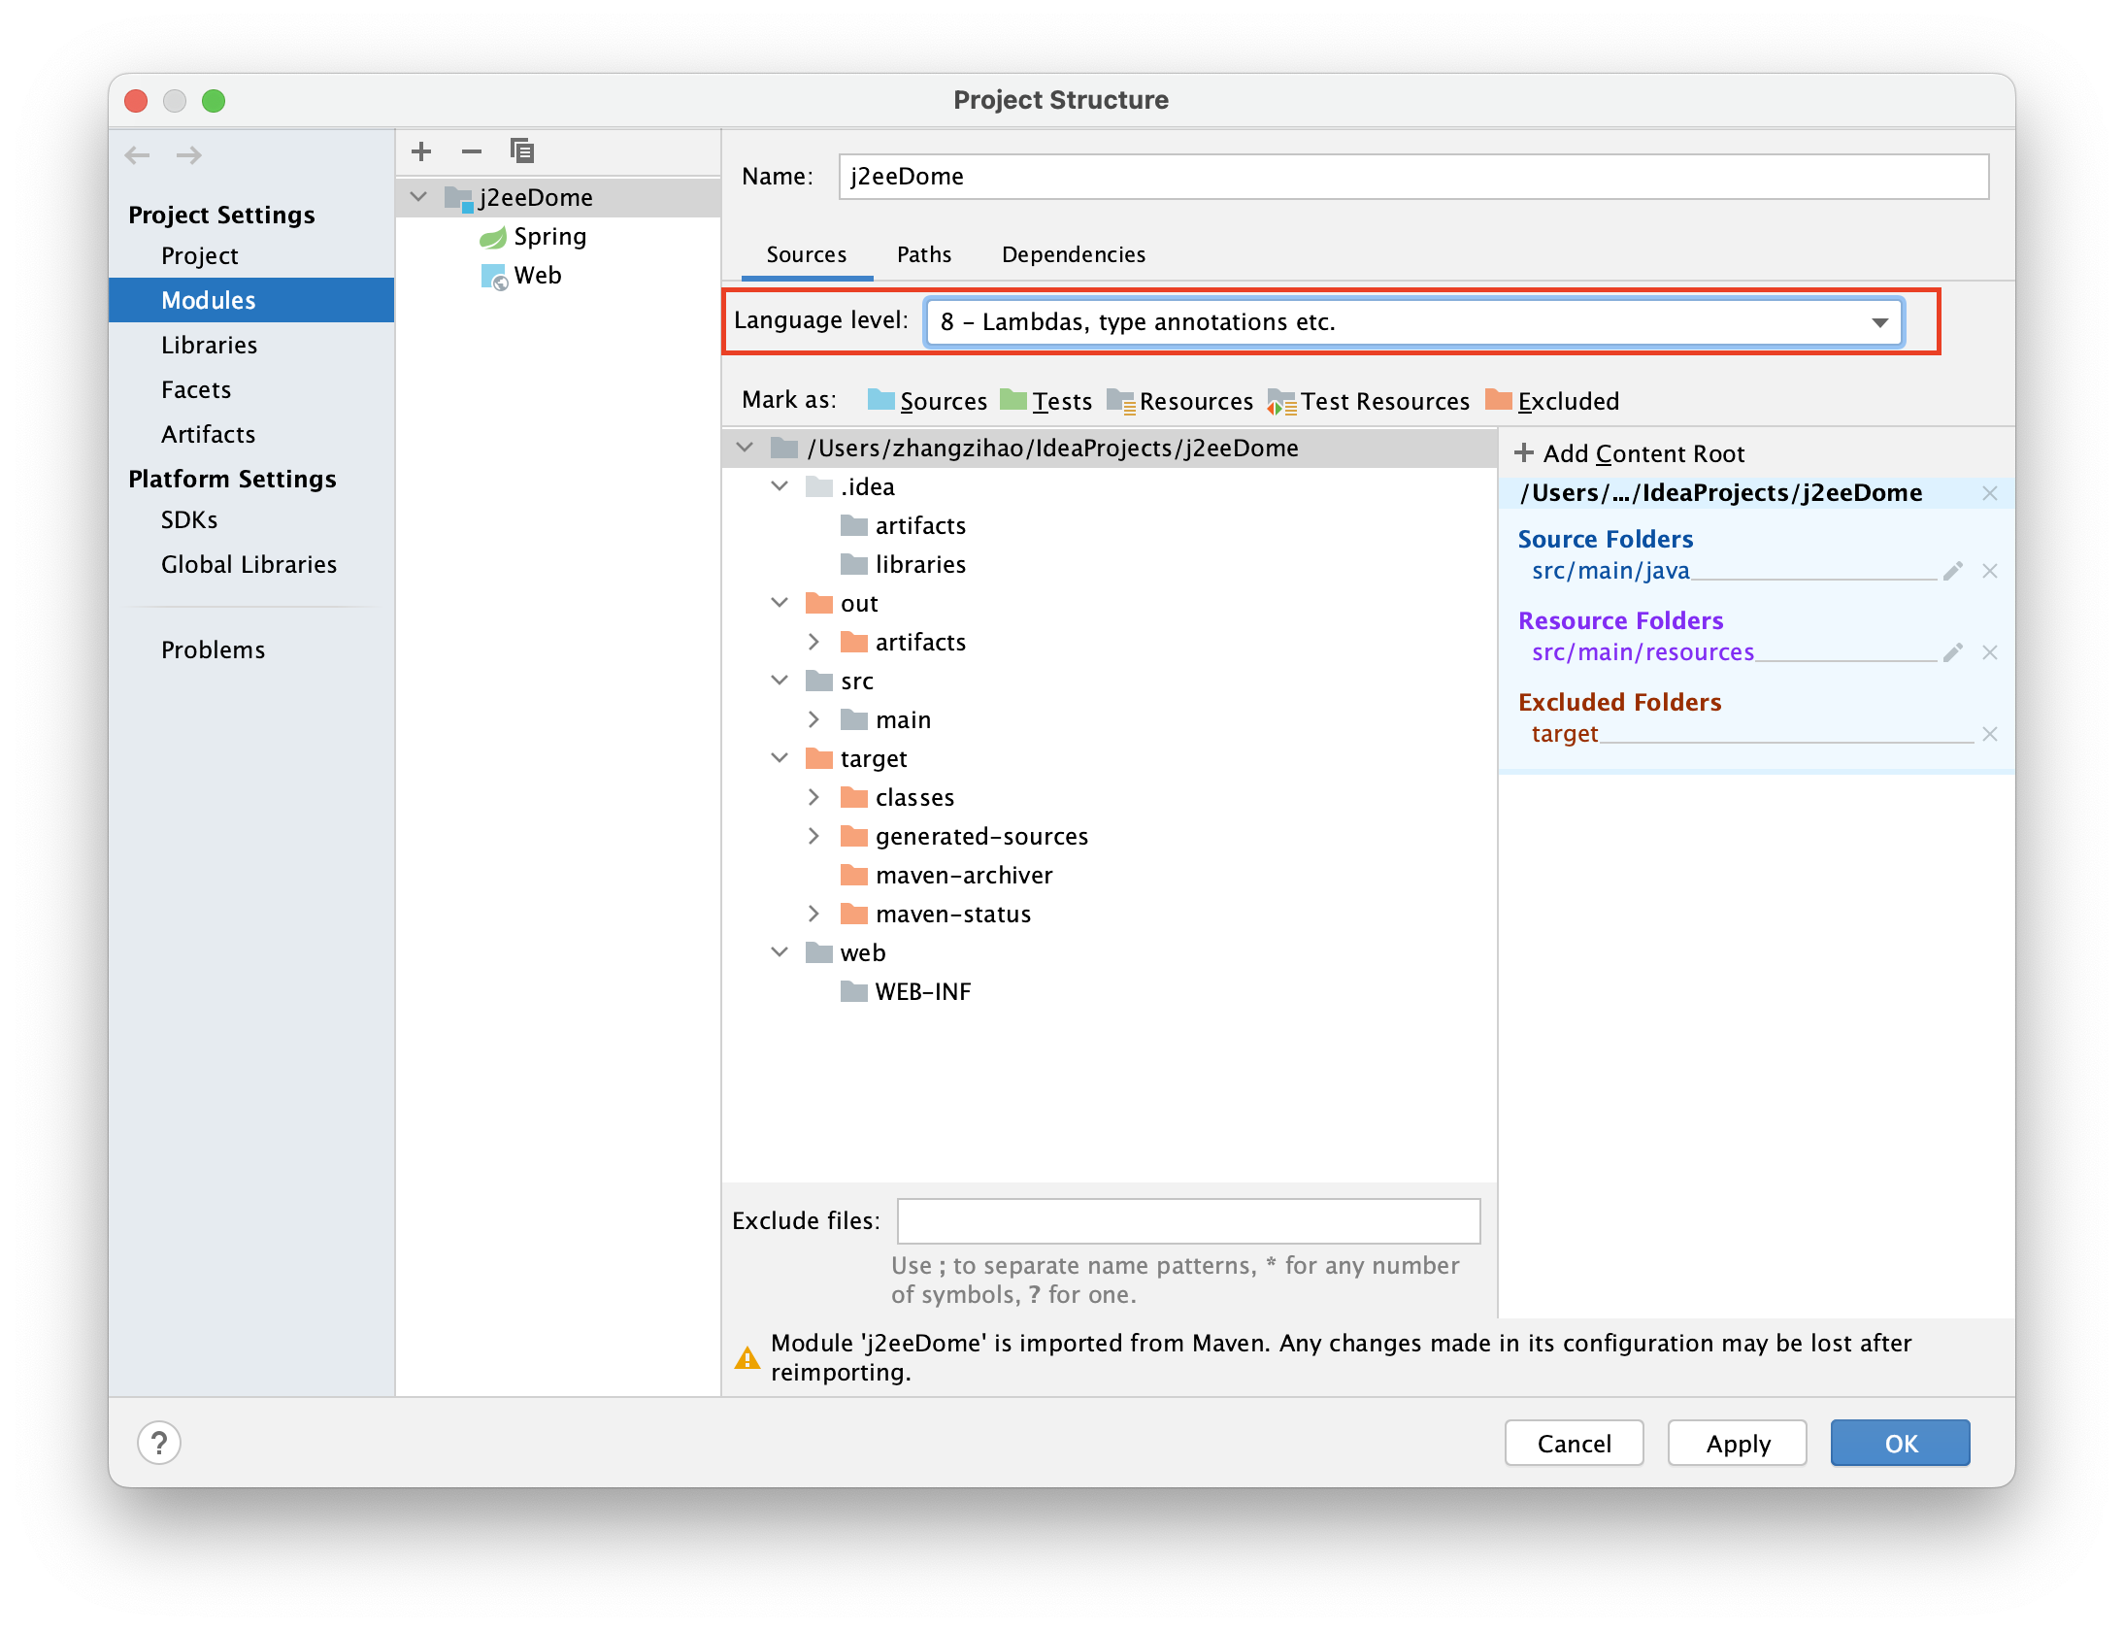Remove target from excluded folders

coord(1990,734)
